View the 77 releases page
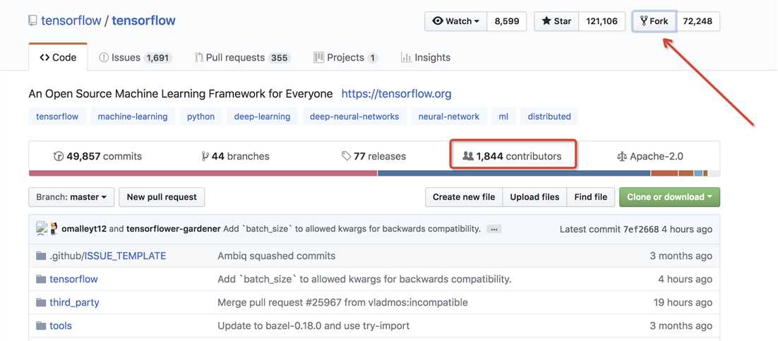 [373, 156]
